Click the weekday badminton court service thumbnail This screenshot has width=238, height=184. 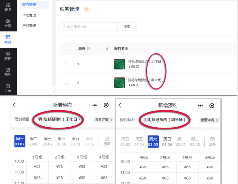tap(119, 64)
